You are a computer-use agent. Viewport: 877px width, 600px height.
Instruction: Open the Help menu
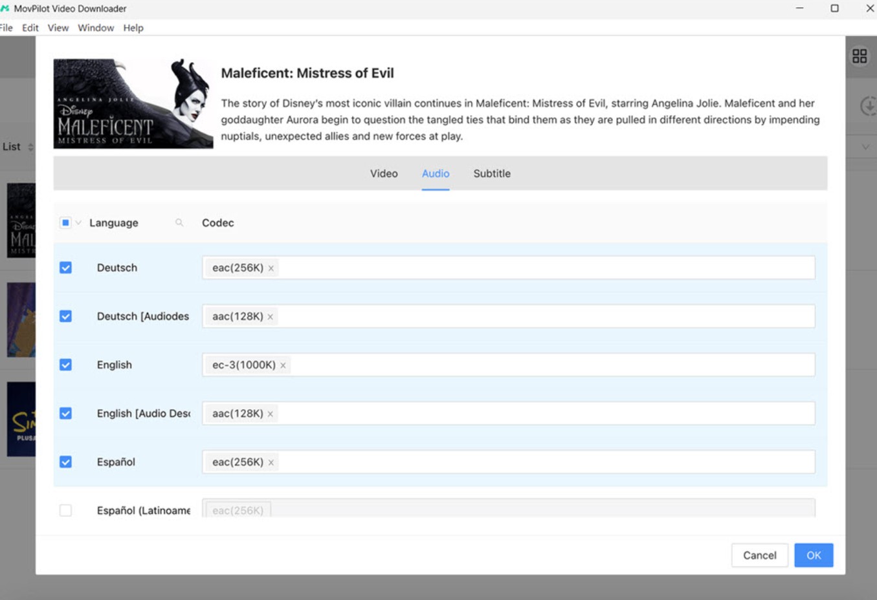[x=133, y=28]
